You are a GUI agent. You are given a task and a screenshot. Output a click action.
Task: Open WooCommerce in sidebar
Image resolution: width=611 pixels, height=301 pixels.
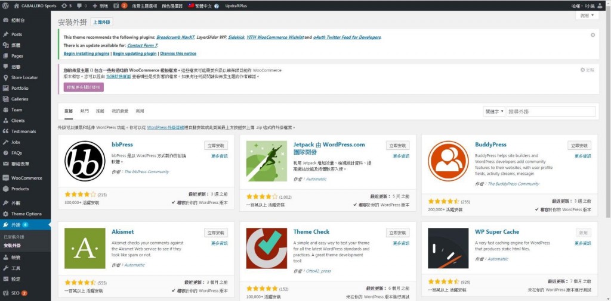(x=25, y=178)
